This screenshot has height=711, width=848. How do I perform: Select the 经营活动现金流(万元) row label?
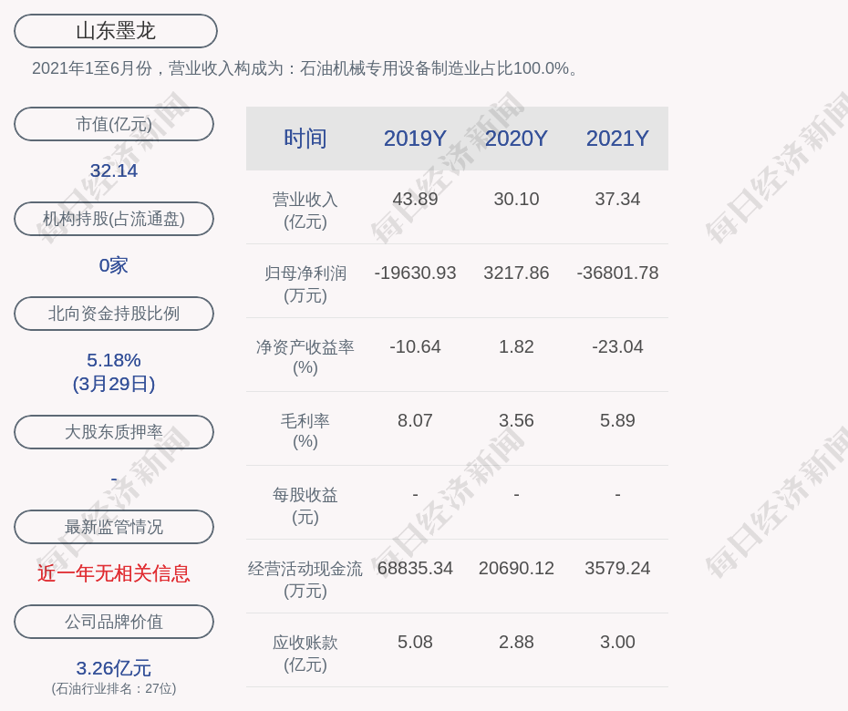(x=305, y=579)
